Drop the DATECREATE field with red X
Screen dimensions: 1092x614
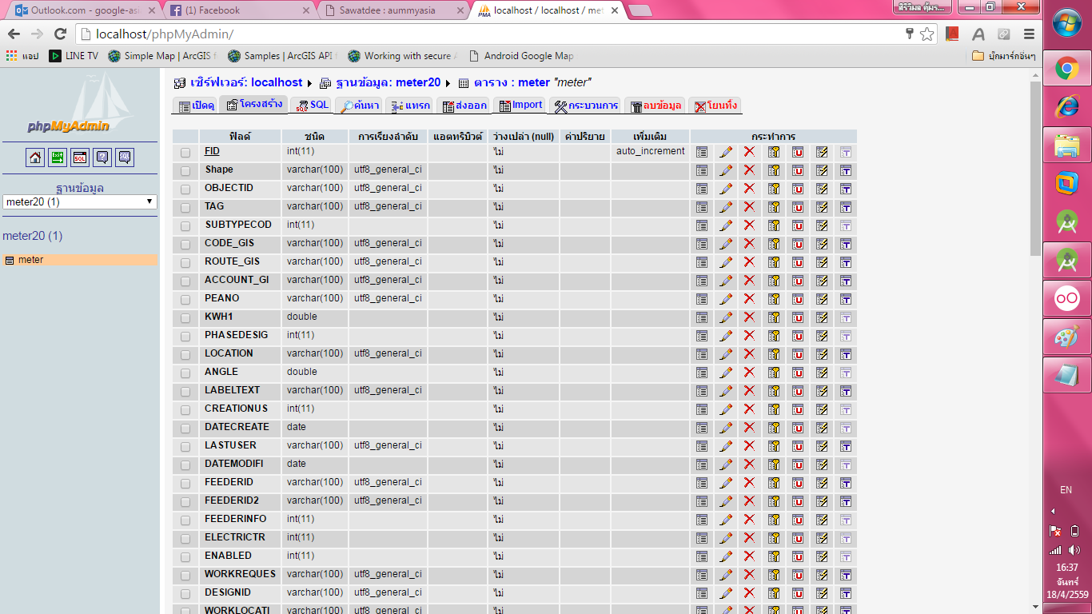point(749,428)
